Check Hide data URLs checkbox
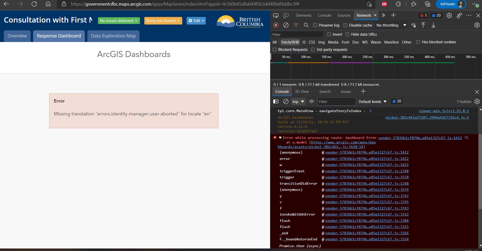 (x=347, y=34)
